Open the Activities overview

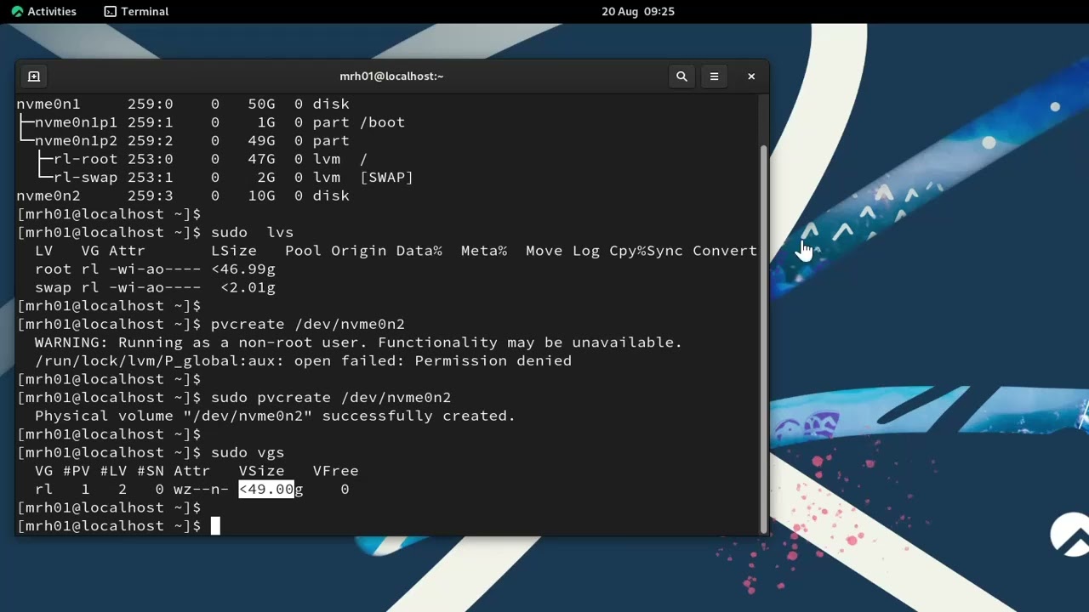click(x=43, y=11)
